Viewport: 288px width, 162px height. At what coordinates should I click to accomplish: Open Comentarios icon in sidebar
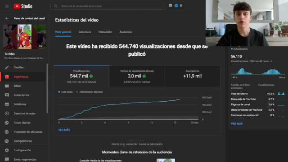pos(7,95)
